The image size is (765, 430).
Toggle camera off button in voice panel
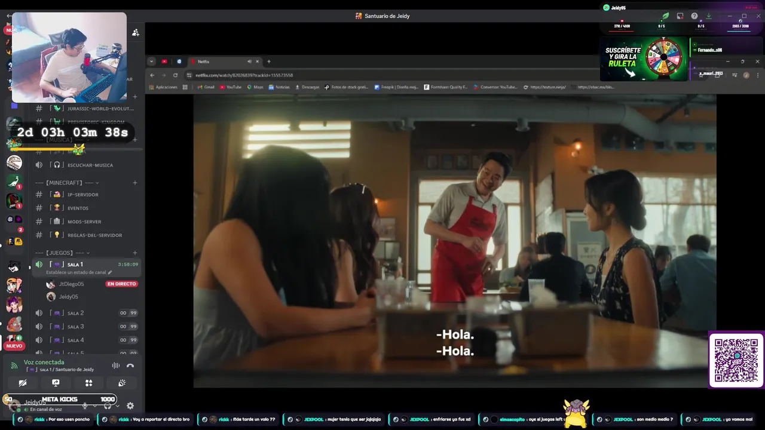[x=23, y=383]
